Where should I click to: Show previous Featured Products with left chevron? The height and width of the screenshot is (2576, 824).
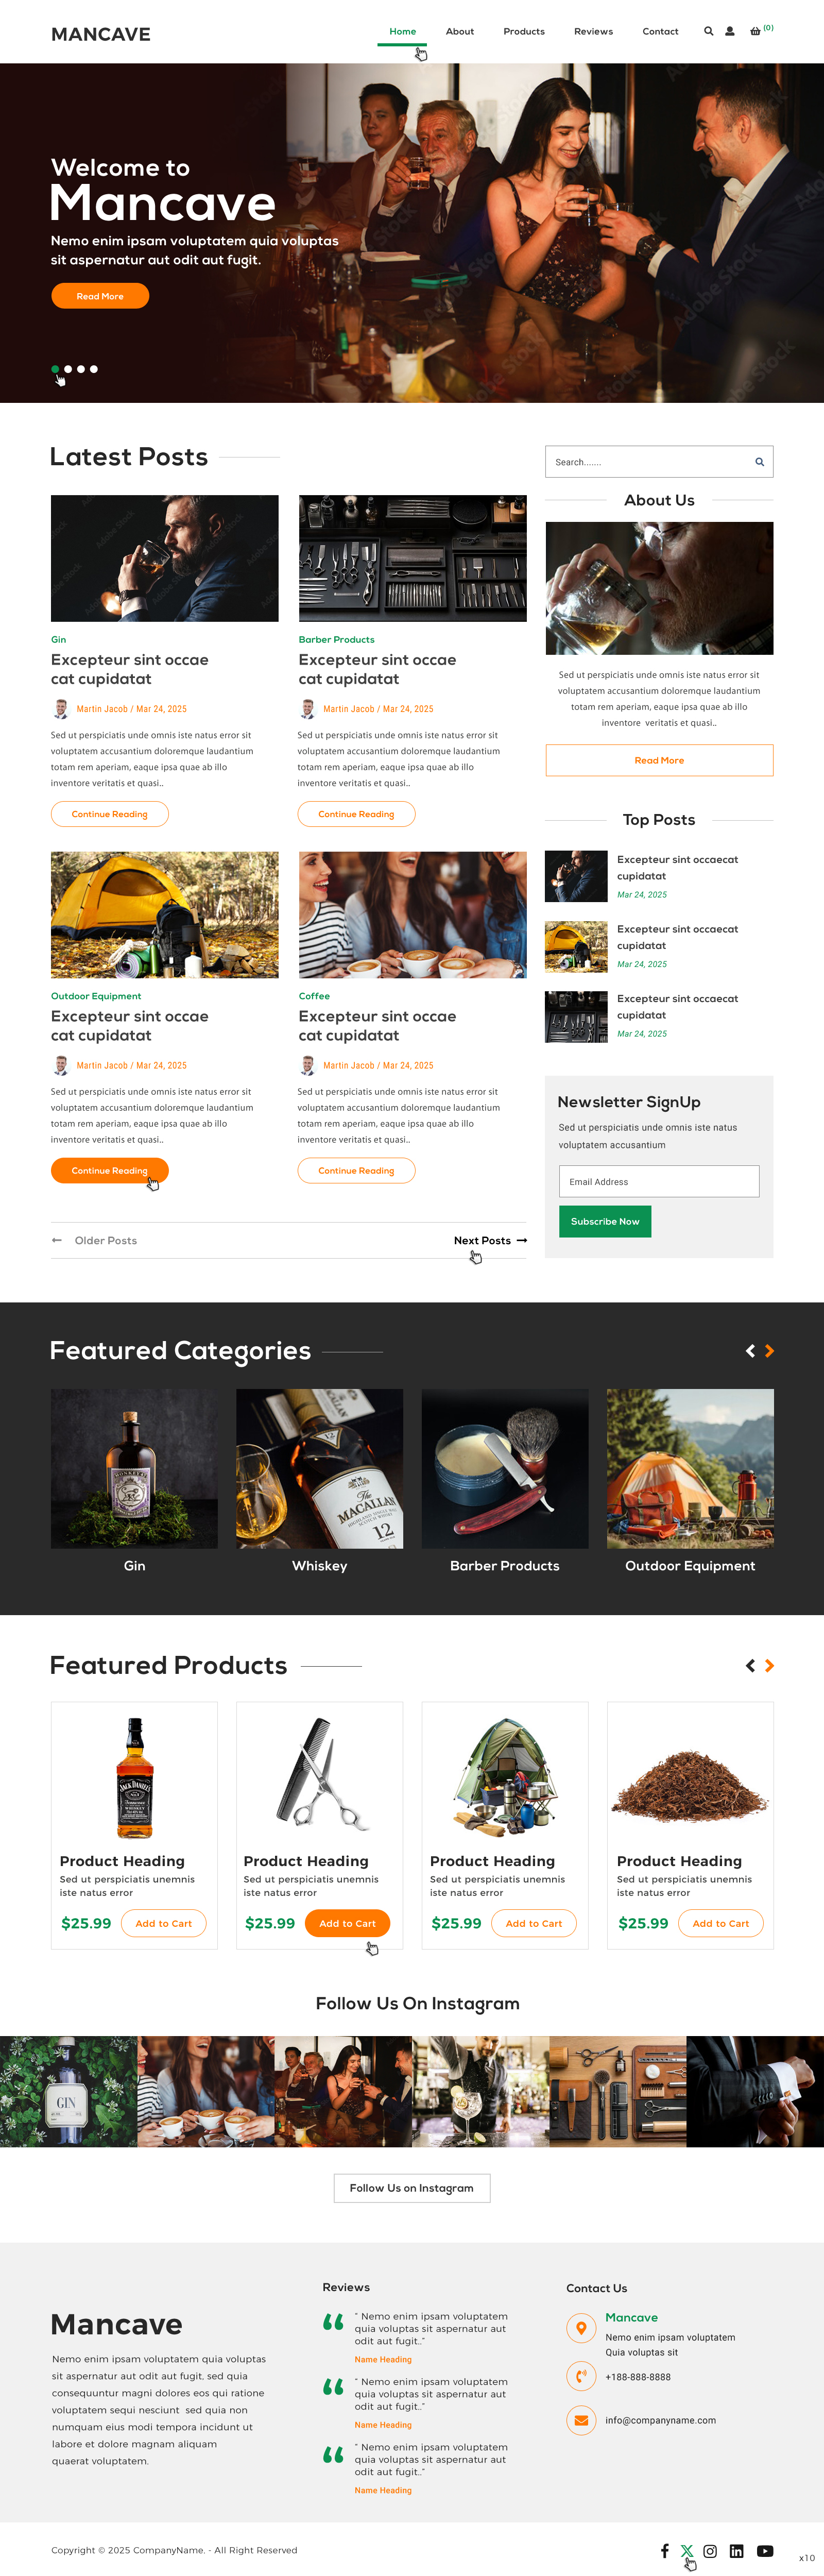(750, 1665)
